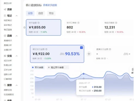This screenshot has width=135, height=101.
Task: Open 账号分析 in the sidebar
Action: 8,65
